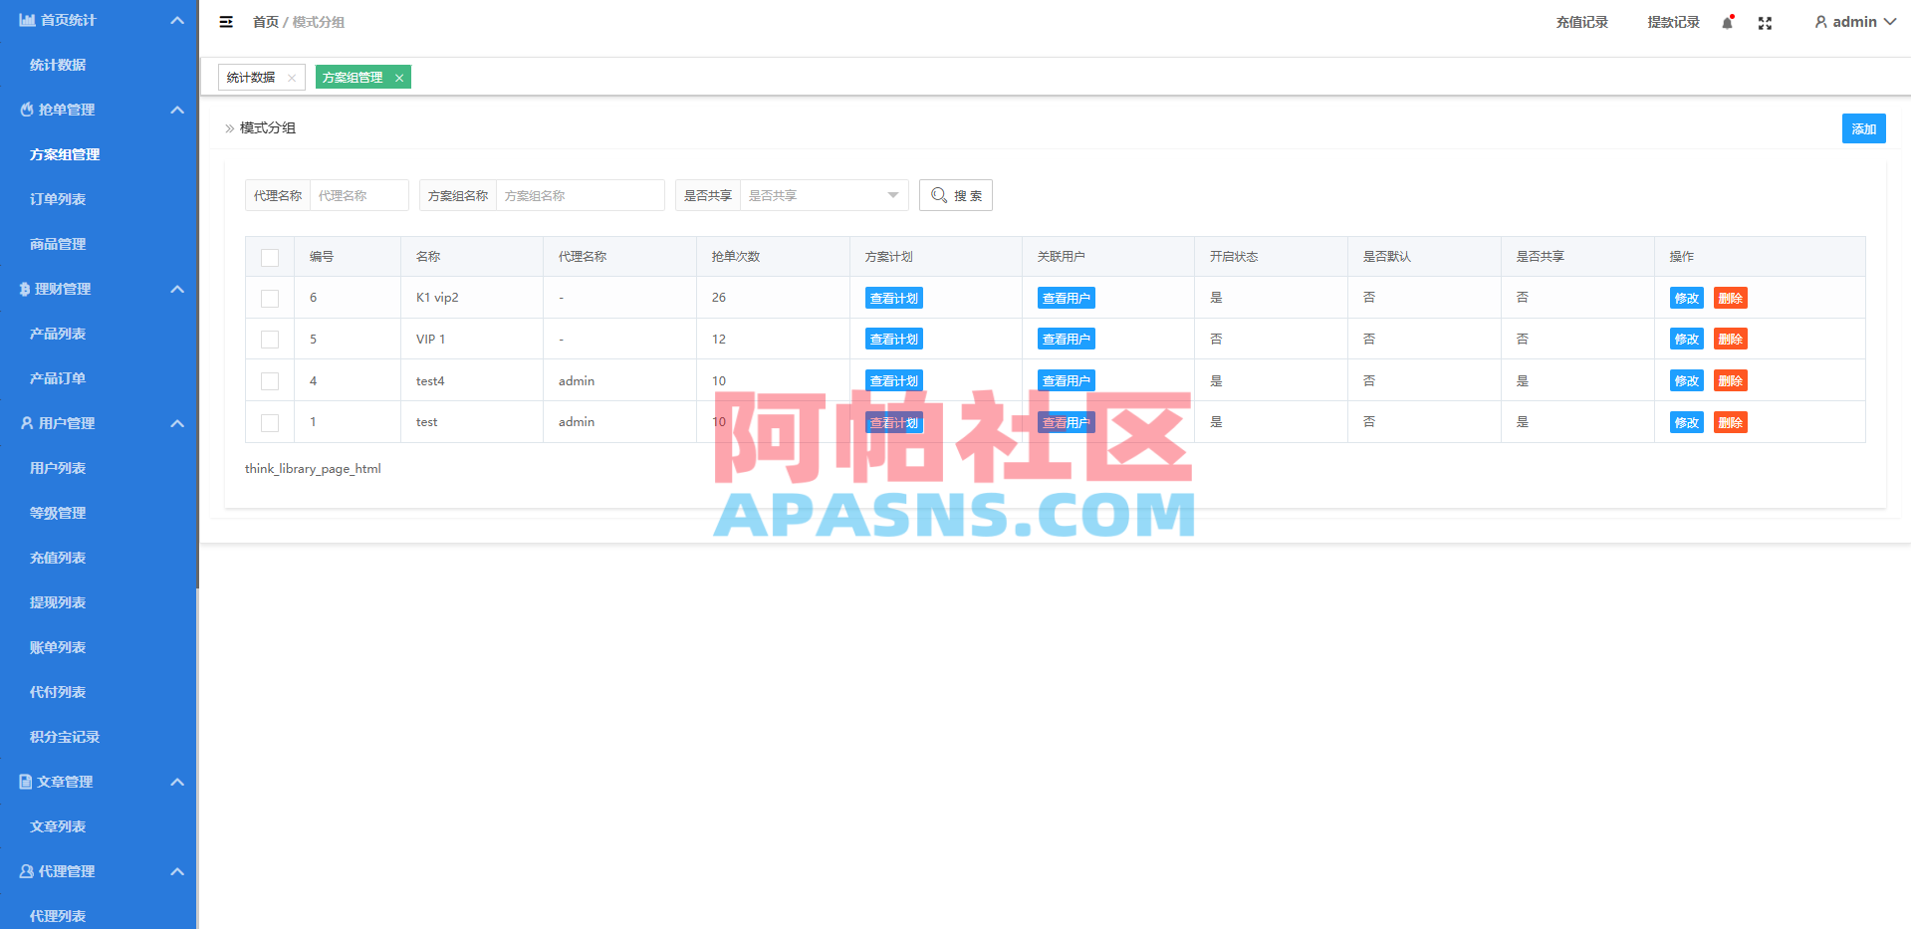Open the notification bell icon

point(1727,22)
